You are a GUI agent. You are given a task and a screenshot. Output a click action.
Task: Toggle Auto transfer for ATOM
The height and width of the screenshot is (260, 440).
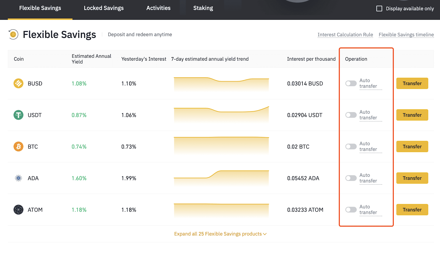click(351, 209)
